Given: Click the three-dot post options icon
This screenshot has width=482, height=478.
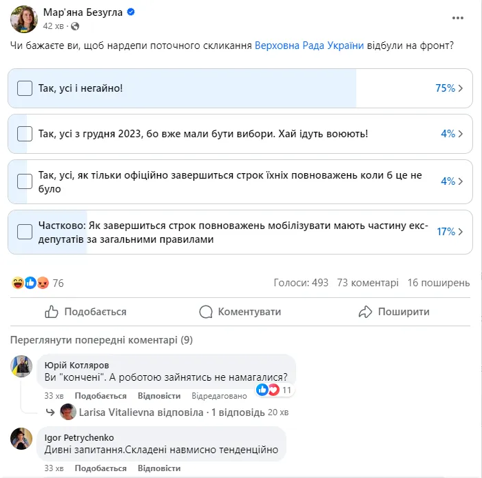Looking at the screenshot, I should (x=458, y=17).
